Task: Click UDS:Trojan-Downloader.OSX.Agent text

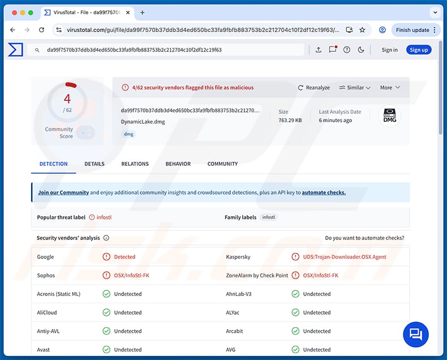Action: tap(345, 257)
